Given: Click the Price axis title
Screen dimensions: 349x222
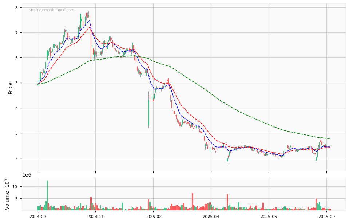Looking at the screenshot, I should [10, 88].
